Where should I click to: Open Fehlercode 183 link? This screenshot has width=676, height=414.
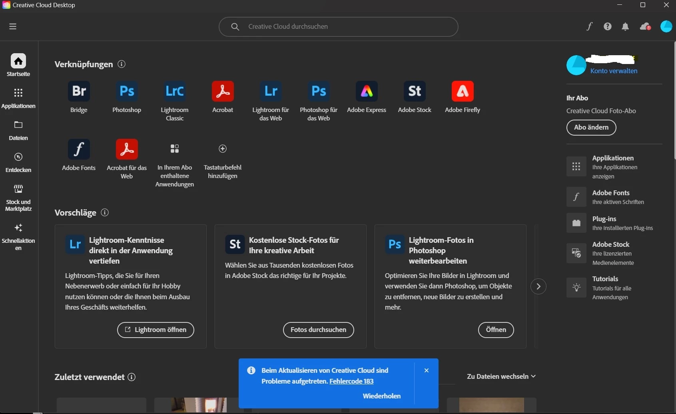tap(351, 381)
